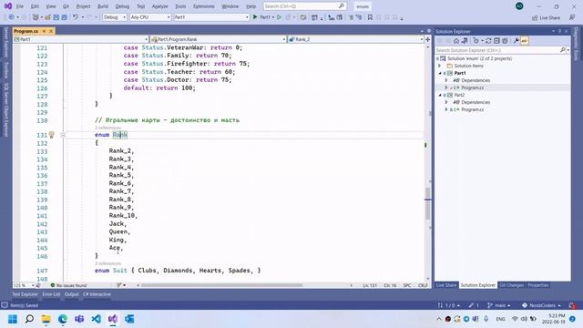Open the Output tab
The width and height of the screenshot is (583, 328).
[71, 294]
